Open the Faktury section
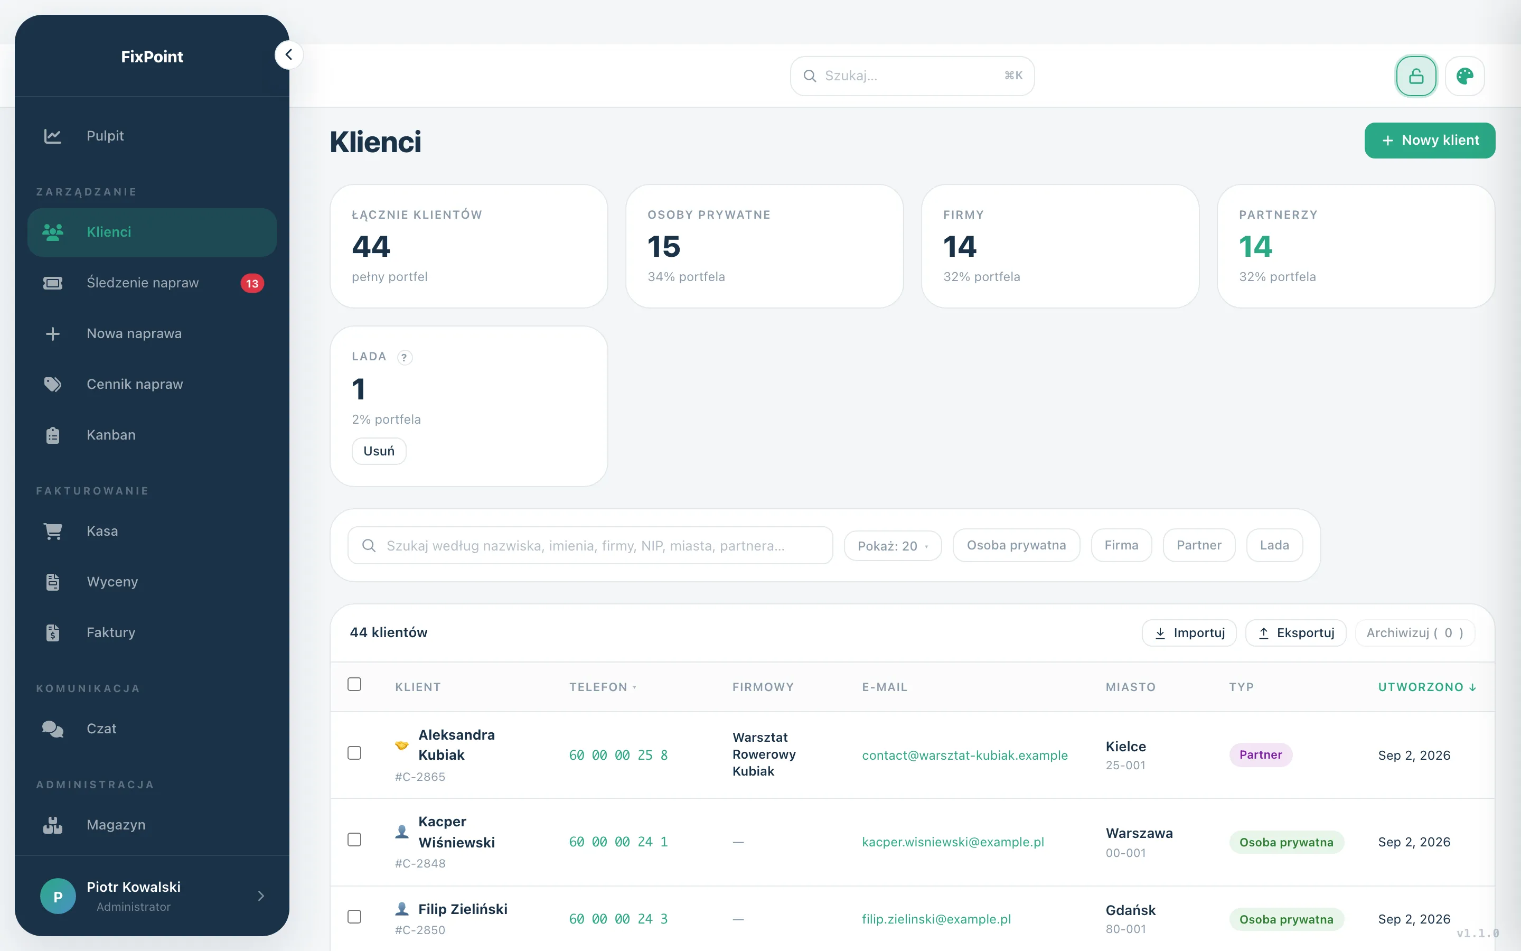 click(x=152, y=633)
